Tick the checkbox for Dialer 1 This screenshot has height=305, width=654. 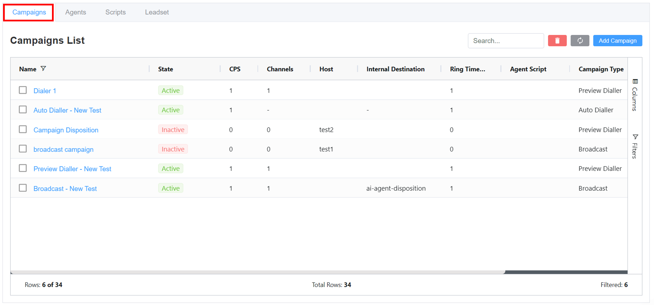pyautogui.click(x=23, y=90)
